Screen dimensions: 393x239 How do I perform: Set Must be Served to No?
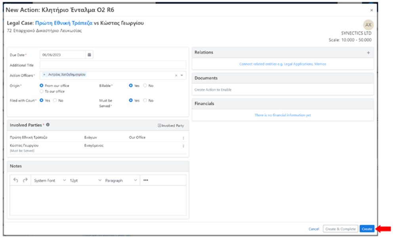(x=145, y=101)
